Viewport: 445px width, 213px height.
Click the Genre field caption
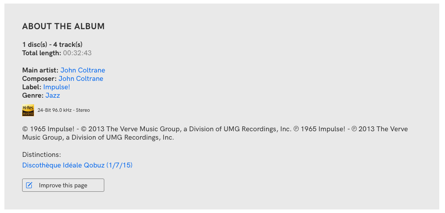tap(33, 95)
